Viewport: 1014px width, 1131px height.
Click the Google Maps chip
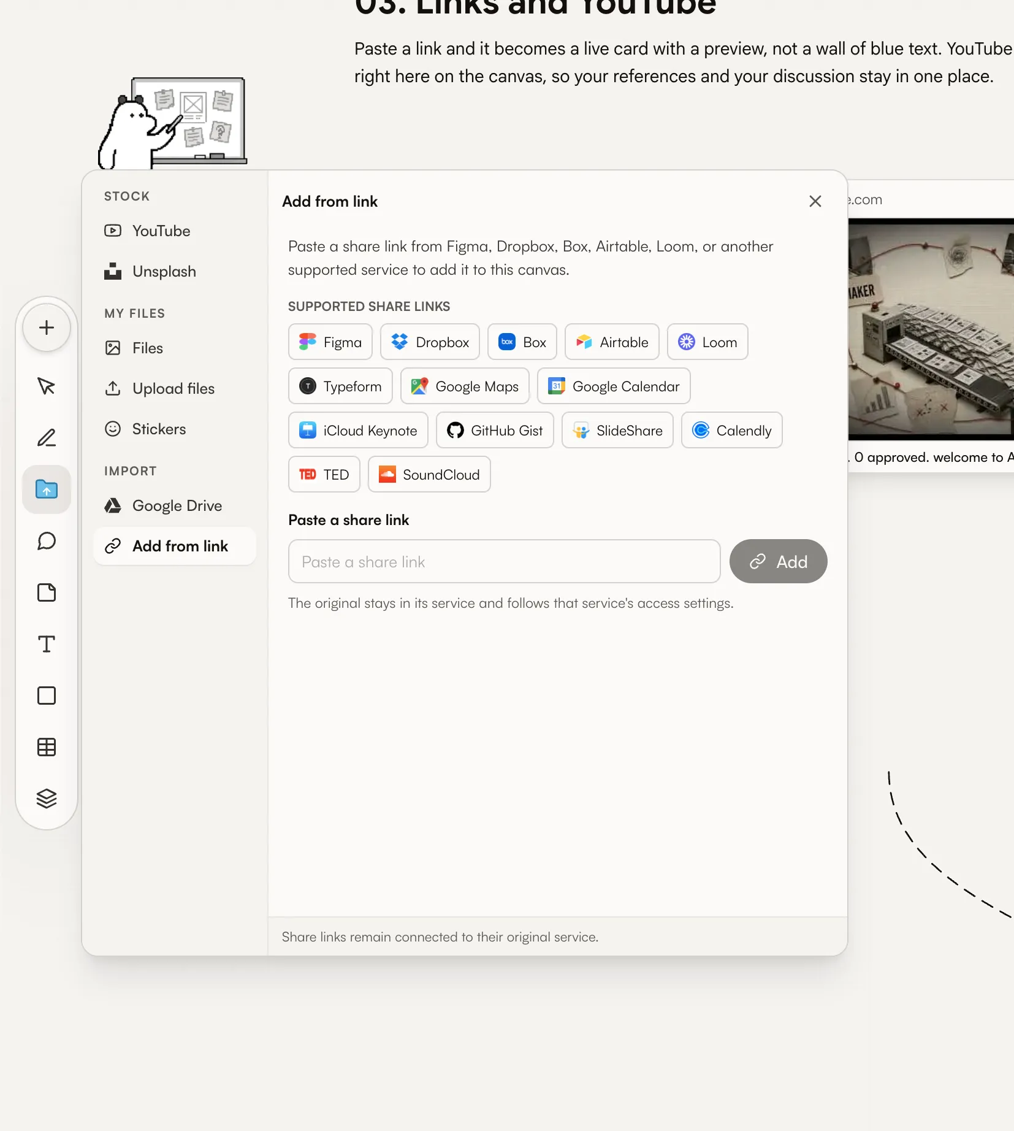(465, 386)
